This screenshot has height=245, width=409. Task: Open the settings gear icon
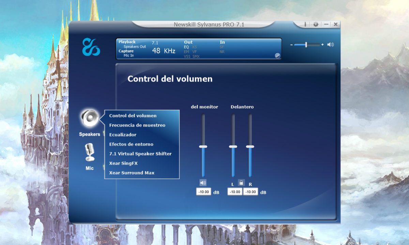[x=316, y=24]
